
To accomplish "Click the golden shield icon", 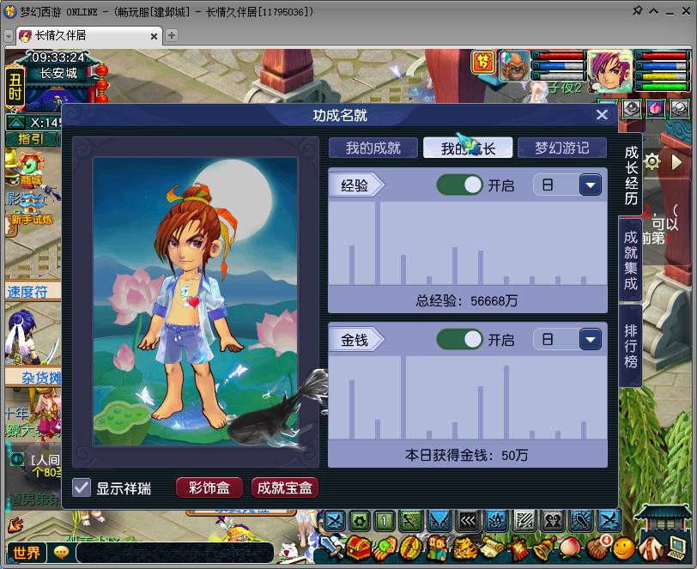I will coord(412,548).
